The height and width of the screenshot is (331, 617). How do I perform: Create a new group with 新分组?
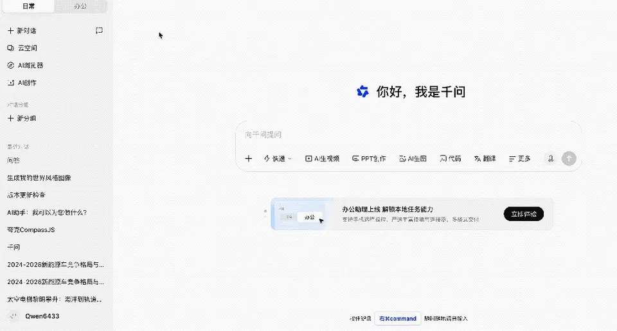[x=22, y=118]
